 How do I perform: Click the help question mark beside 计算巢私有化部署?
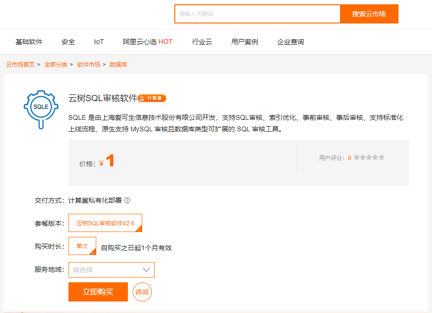[x=127, y=200]
